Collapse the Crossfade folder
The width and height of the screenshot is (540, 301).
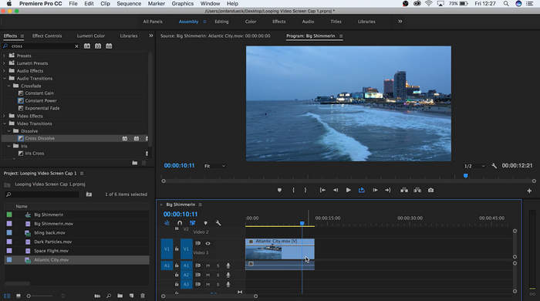[x=9, y=86]
